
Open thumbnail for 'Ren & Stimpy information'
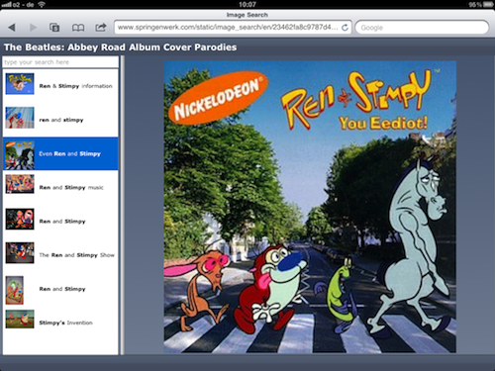(x=20, y=84)
